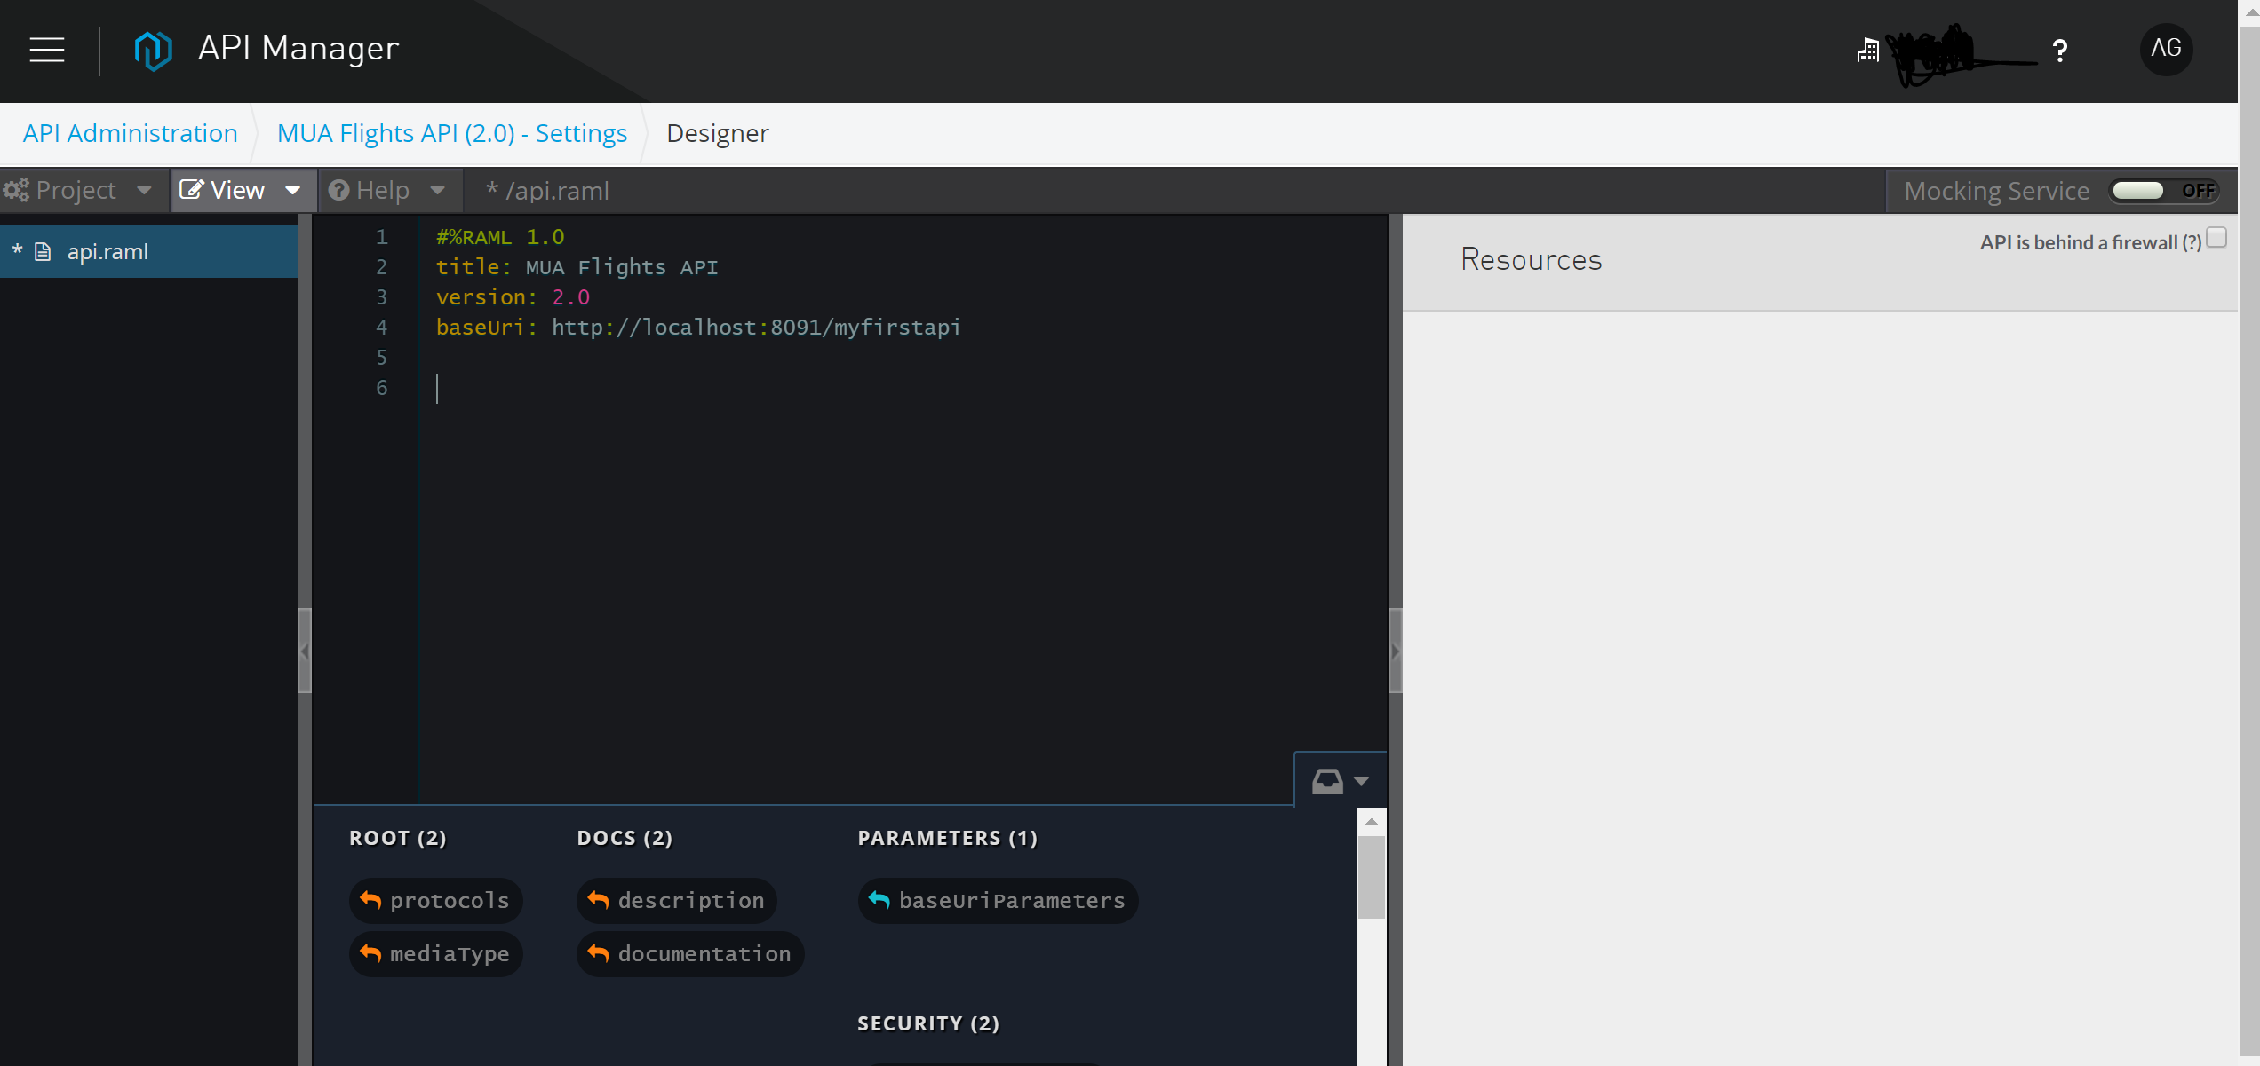The image size is (2260, 1066).
Task: Go to API Administration breadcrumb
Action: point(130,133)
